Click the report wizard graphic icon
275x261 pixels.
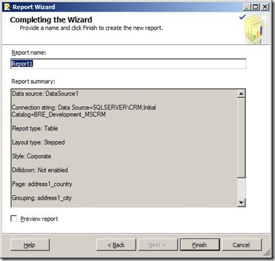click(x=255, y=28)
